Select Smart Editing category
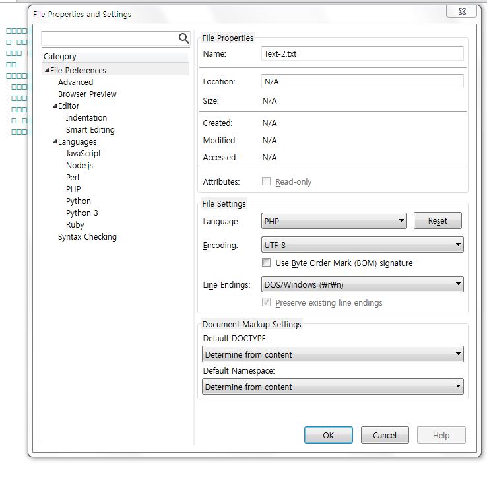This screenshot has height=493, width=487. 90,130
